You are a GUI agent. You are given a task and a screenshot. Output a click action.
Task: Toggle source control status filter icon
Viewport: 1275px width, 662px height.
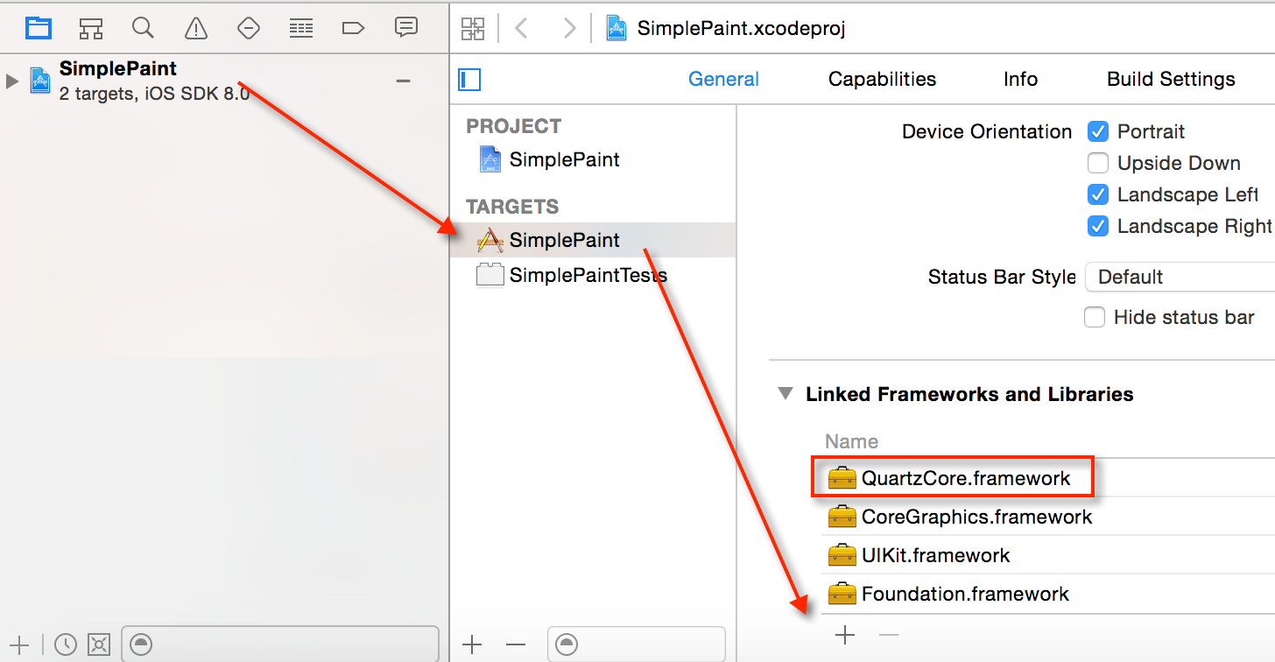(100, 644)
